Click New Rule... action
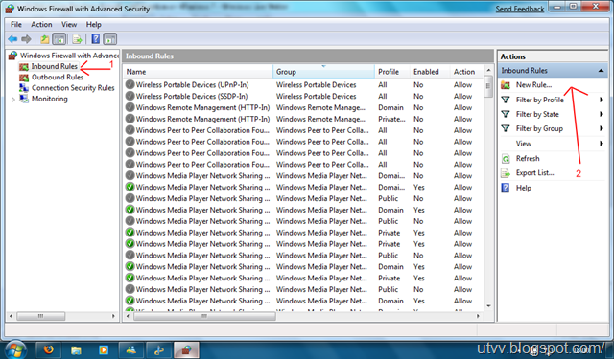Viewport: 614px width, 359px height. pos(533,85)
